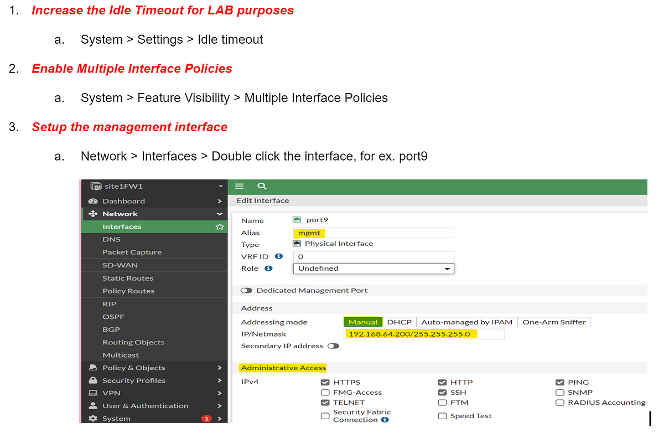664x433 pixels.
Task: Click the Policy & Objects icon
Action: tap(93, 368)
